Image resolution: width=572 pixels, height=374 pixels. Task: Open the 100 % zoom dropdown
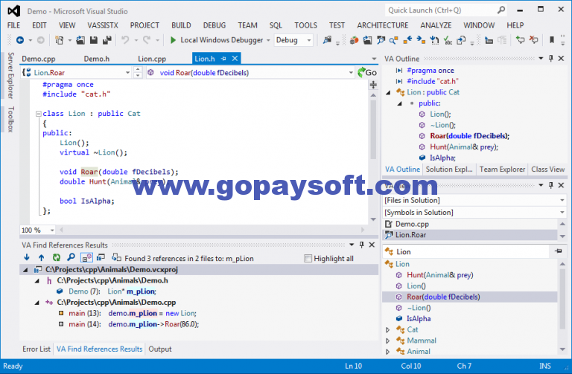(52, 230)
